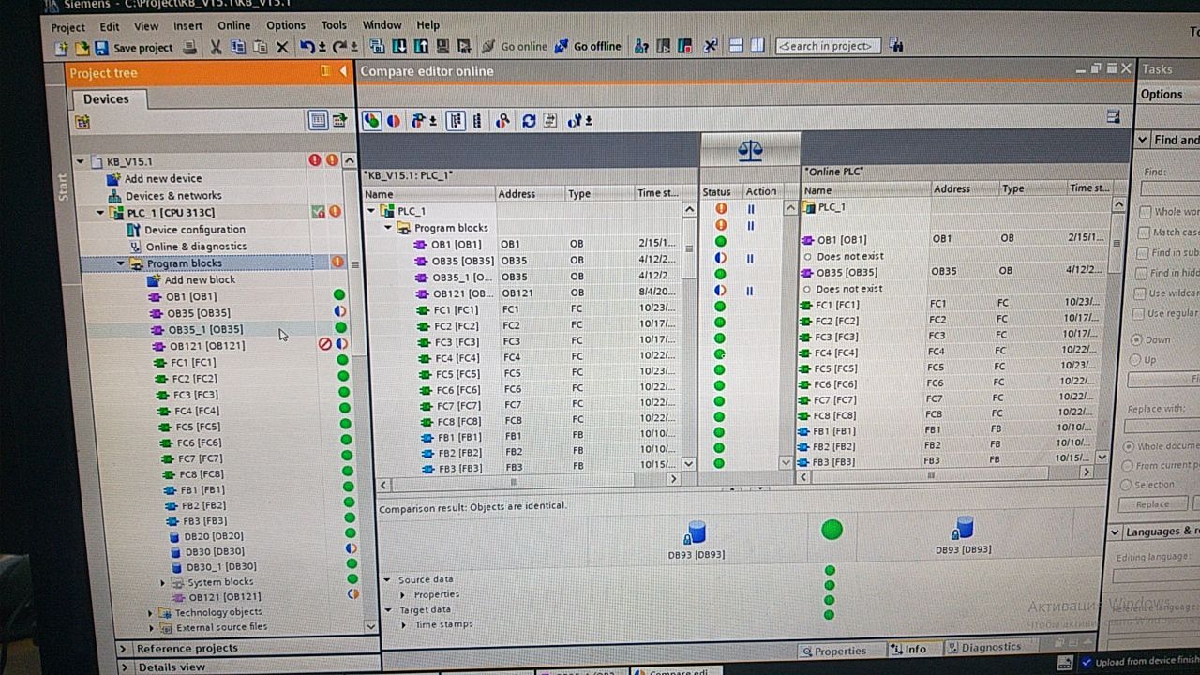Click the compare filter icon with colored circles
1200x675 pixels.
[372, 120]
